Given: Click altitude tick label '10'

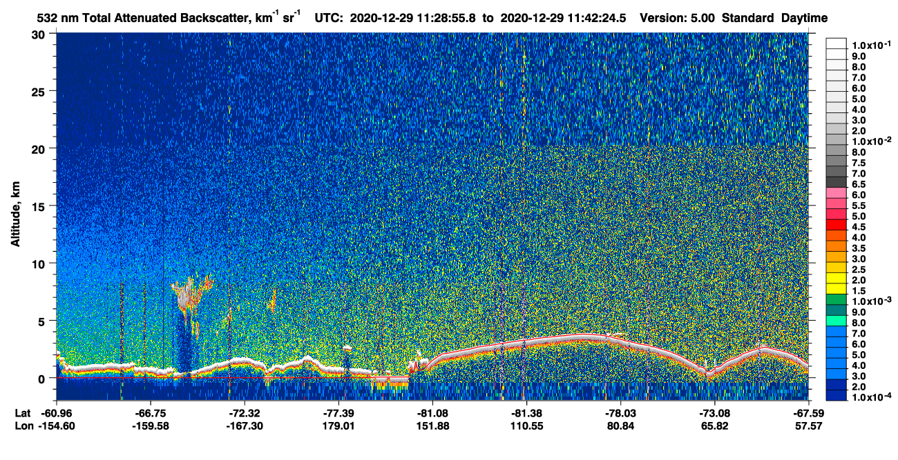Looking at the screenshot, I should coord(39,263).
